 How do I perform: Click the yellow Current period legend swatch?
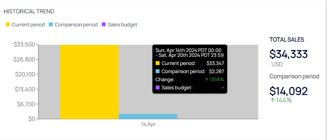pos(8,25)
